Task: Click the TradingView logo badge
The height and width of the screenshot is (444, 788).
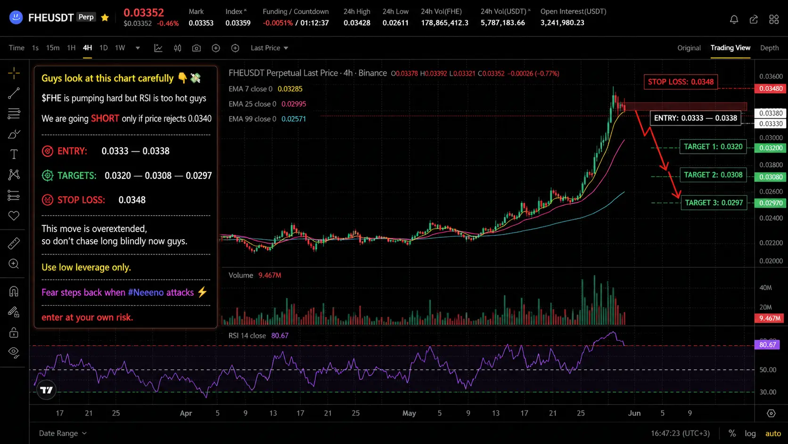Action: (46, 390)
